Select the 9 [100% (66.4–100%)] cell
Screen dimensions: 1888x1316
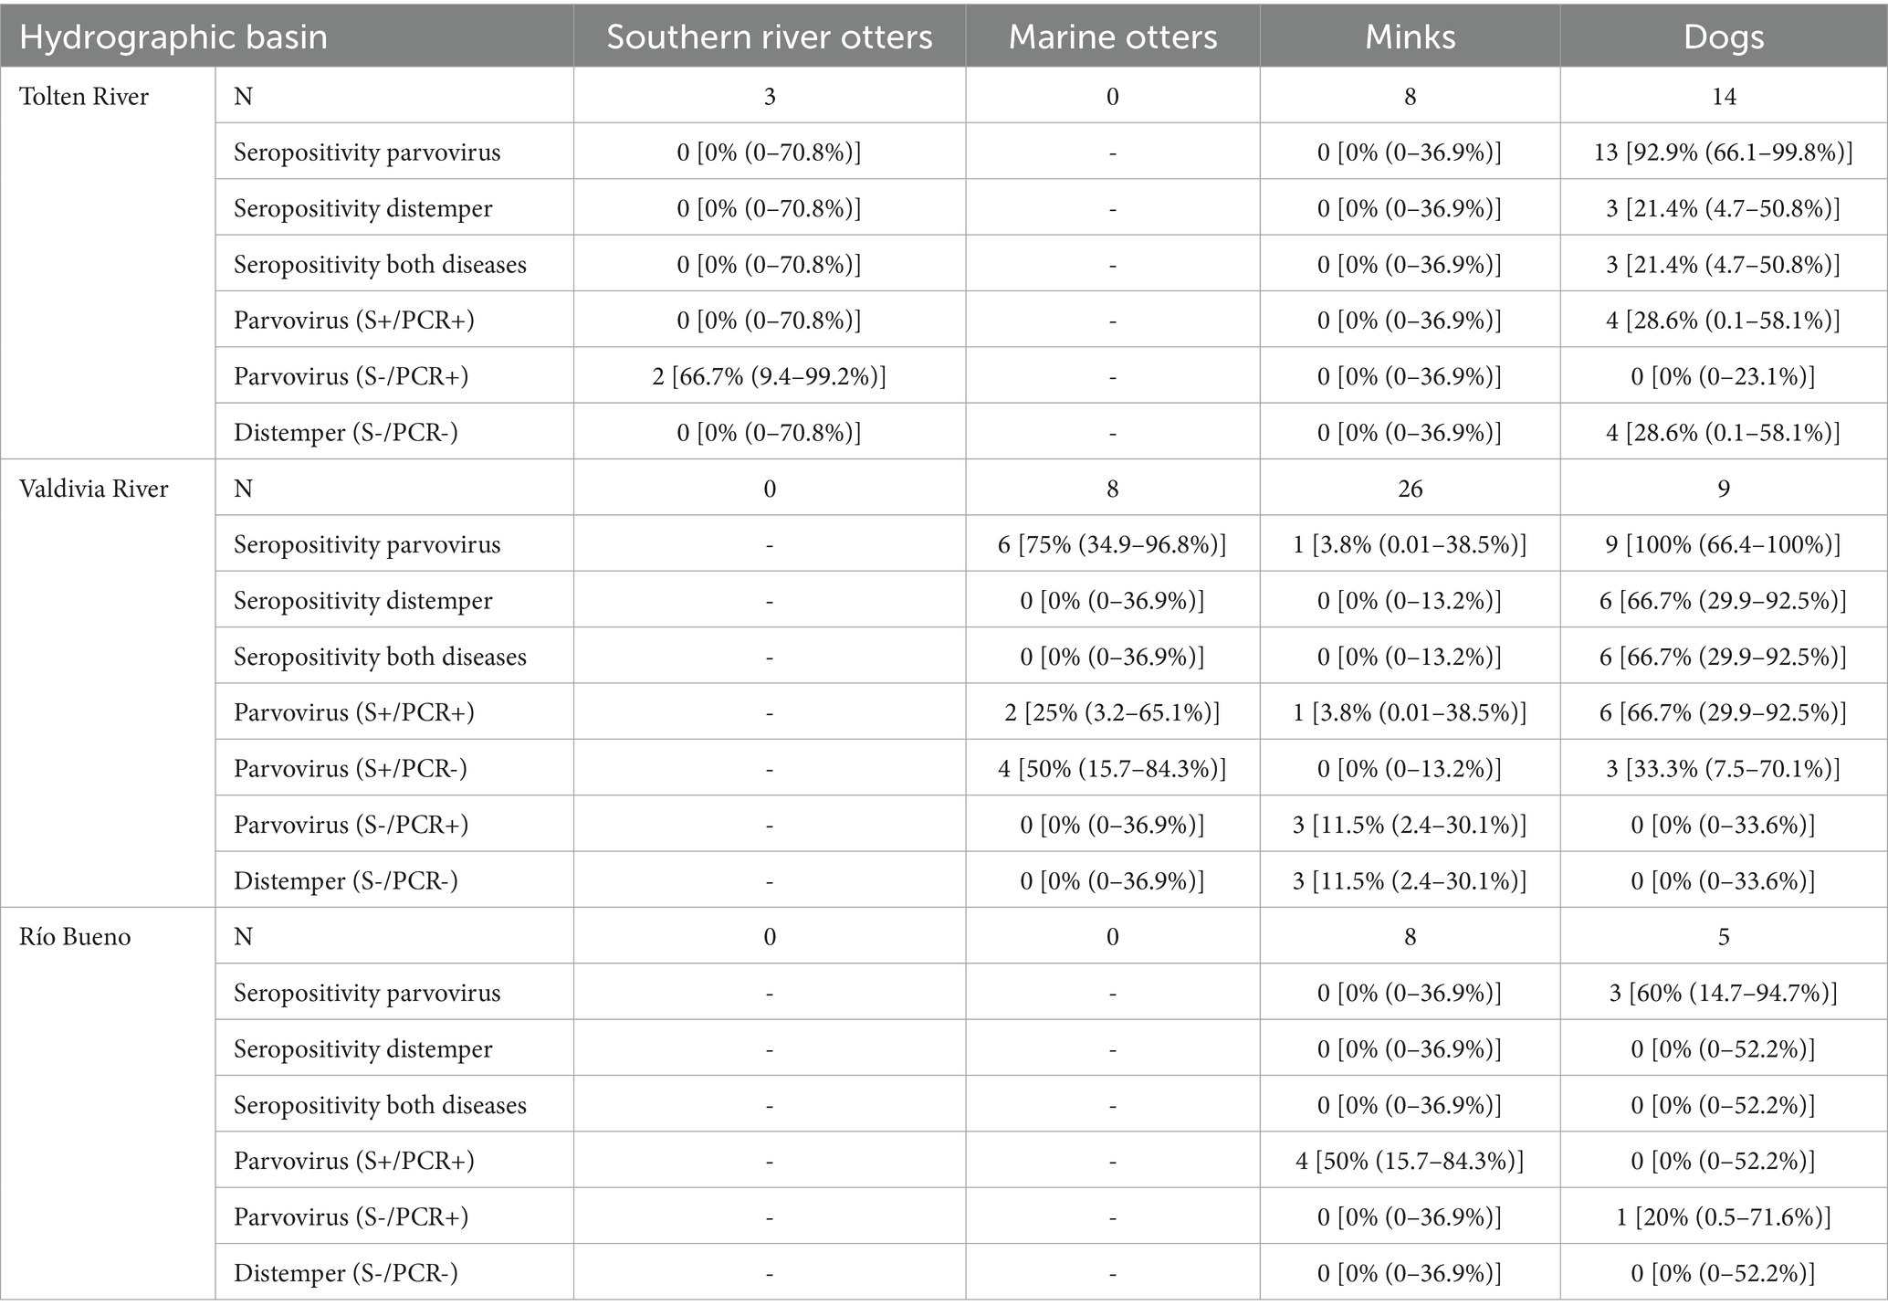(1723, 545)
